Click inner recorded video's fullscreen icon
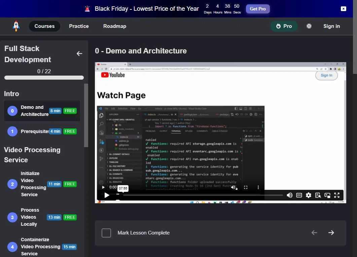This screenshot has height=257, width=357. (x=246, y=187)
